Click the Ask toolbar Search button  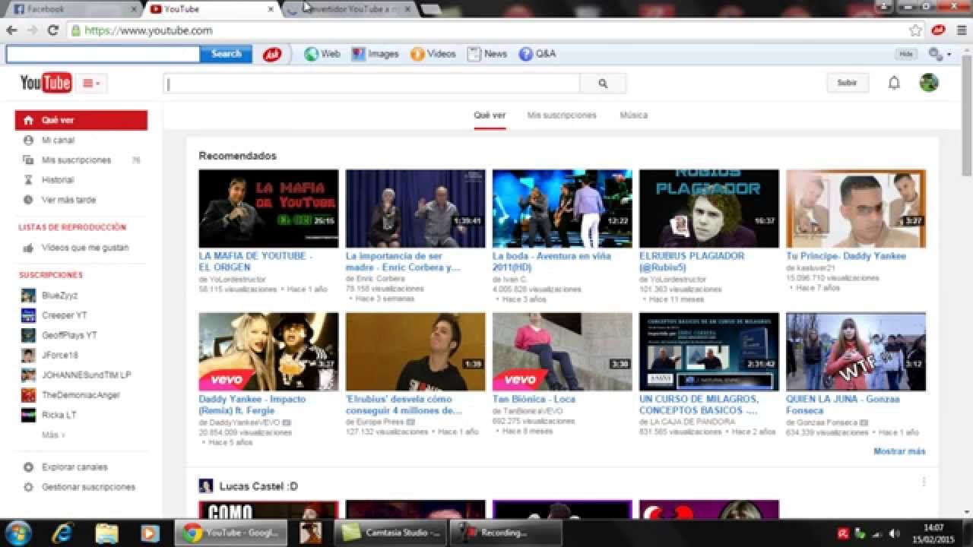pos(227,54)
